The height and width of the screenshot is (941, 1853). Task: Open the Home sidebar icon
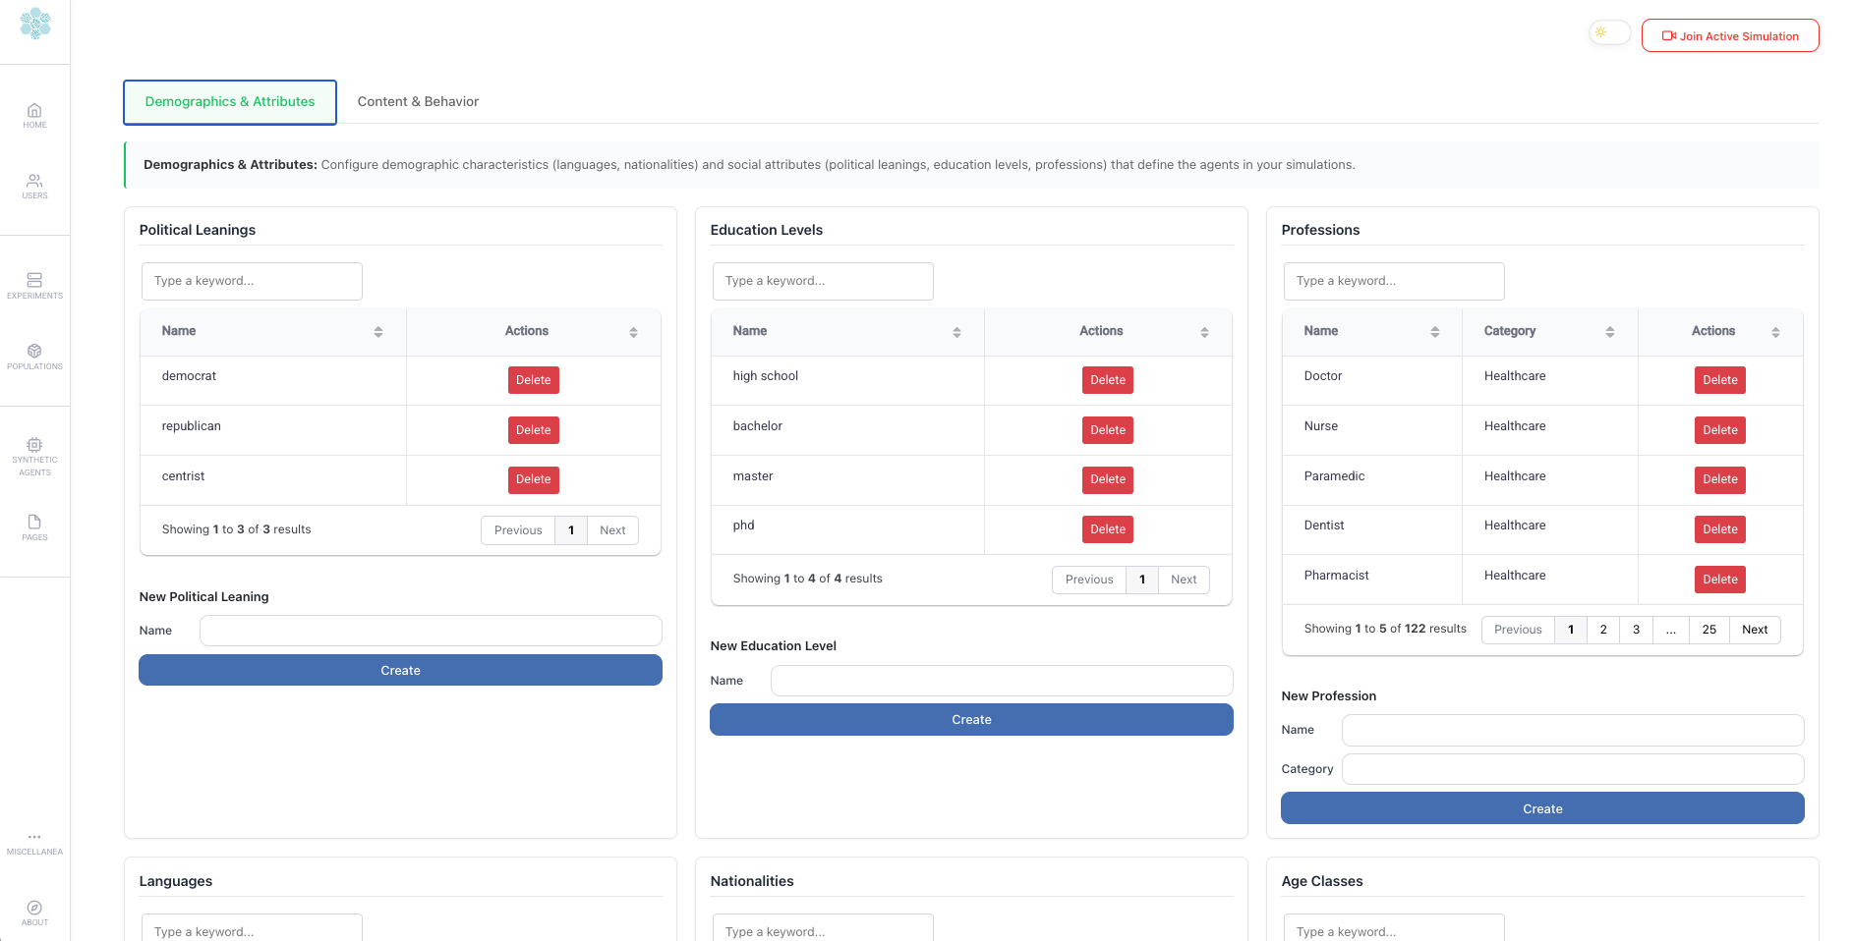[34, 115]
